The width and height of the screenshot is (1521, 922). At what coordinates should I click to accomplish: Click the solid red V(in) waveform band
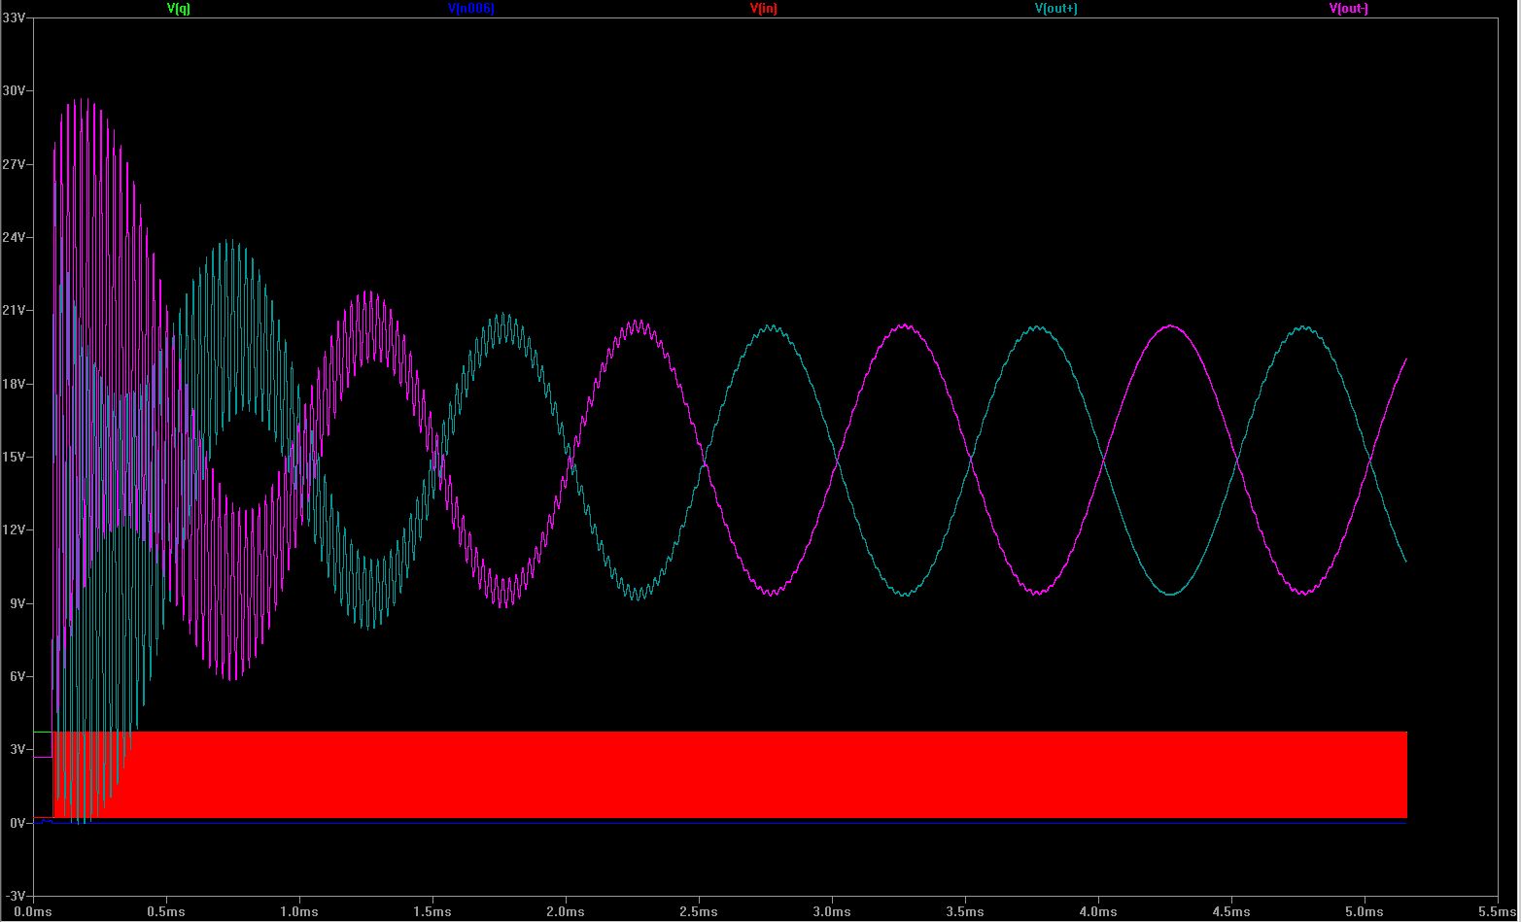[x=730, y=774]
